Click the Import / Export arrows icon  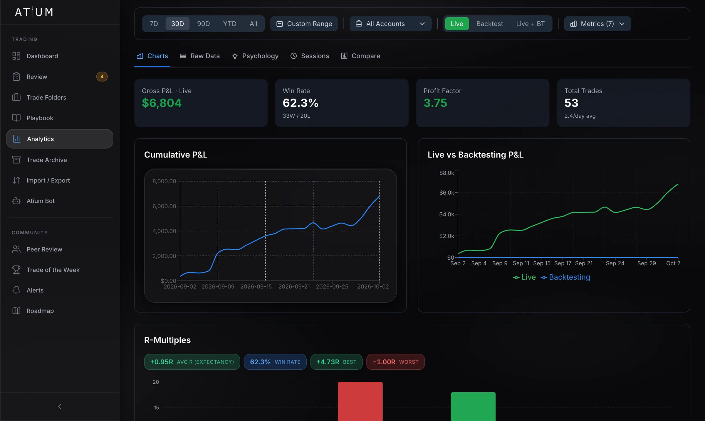[x=16, y=180]
